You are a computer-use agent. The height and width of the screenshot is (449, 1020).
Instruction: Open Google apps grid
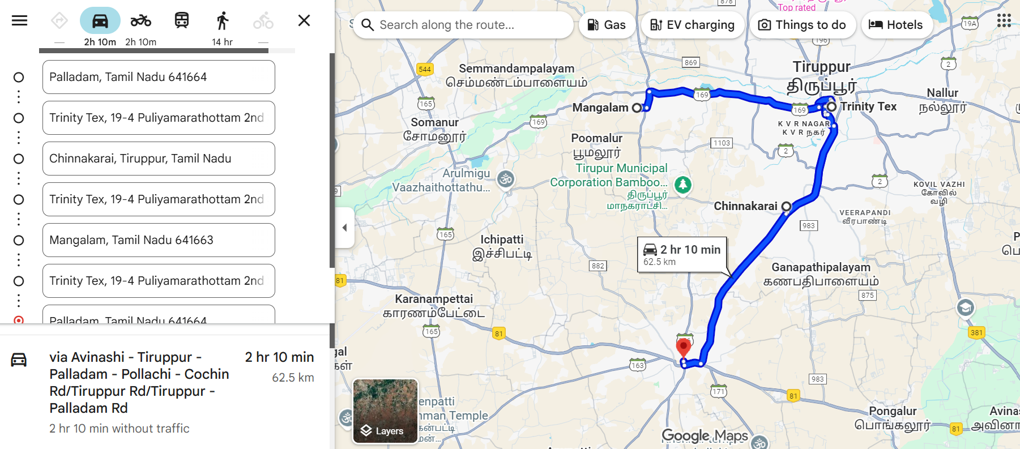(1004, 21)
